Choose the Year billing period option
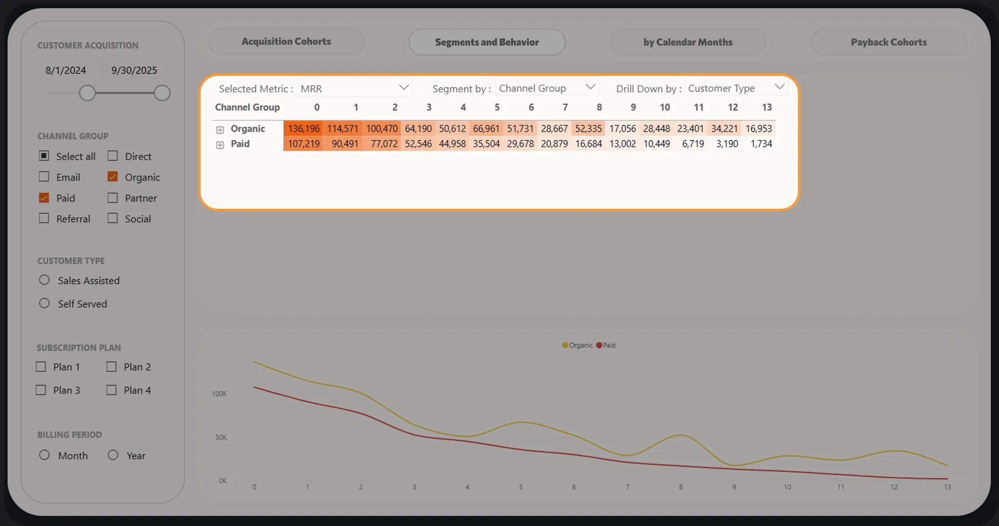Viewport: 999px width, 526px height. 113,455
